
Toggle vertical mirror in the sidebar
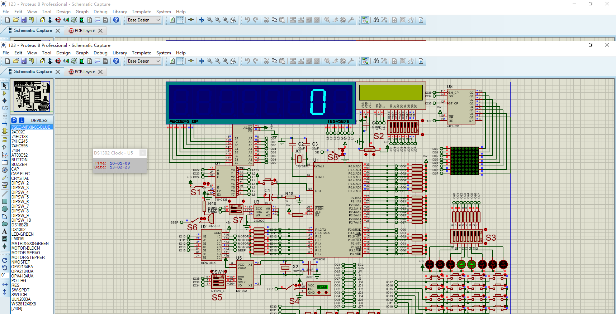tap(5, 292)
